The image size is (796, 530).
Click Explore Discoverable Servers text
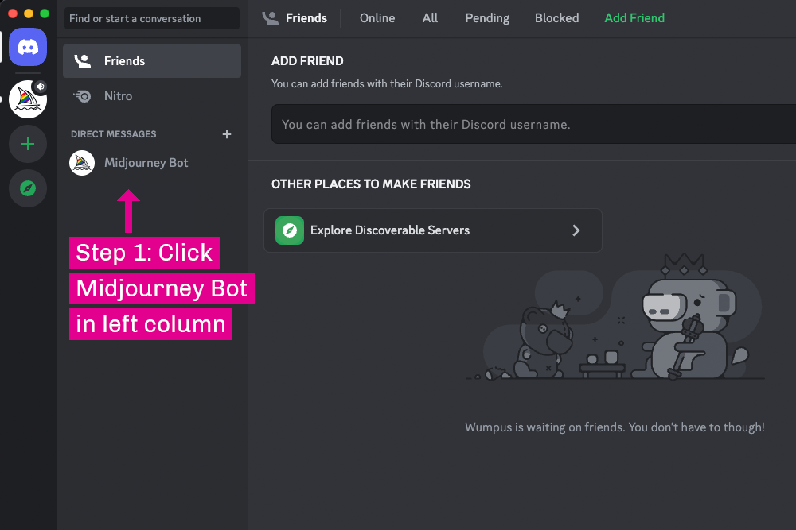tap(390, 230)
